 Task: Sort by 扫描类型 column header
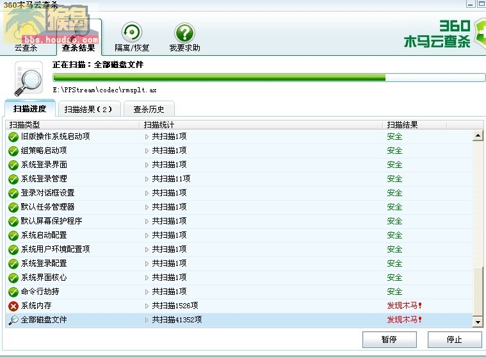(x=72, y=125)
